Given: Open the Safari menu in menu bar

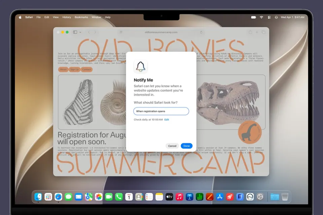Looking at the screenshot, I should pyautogui.click(x=29, y=17).
